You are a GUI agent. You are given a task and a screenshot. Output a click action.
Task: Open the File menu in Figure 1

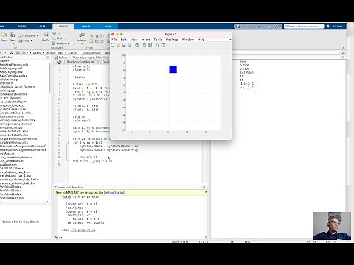(x=114, y=40)
